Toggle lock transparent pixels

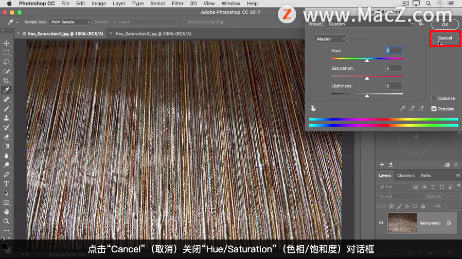click(x=392, y=207)
